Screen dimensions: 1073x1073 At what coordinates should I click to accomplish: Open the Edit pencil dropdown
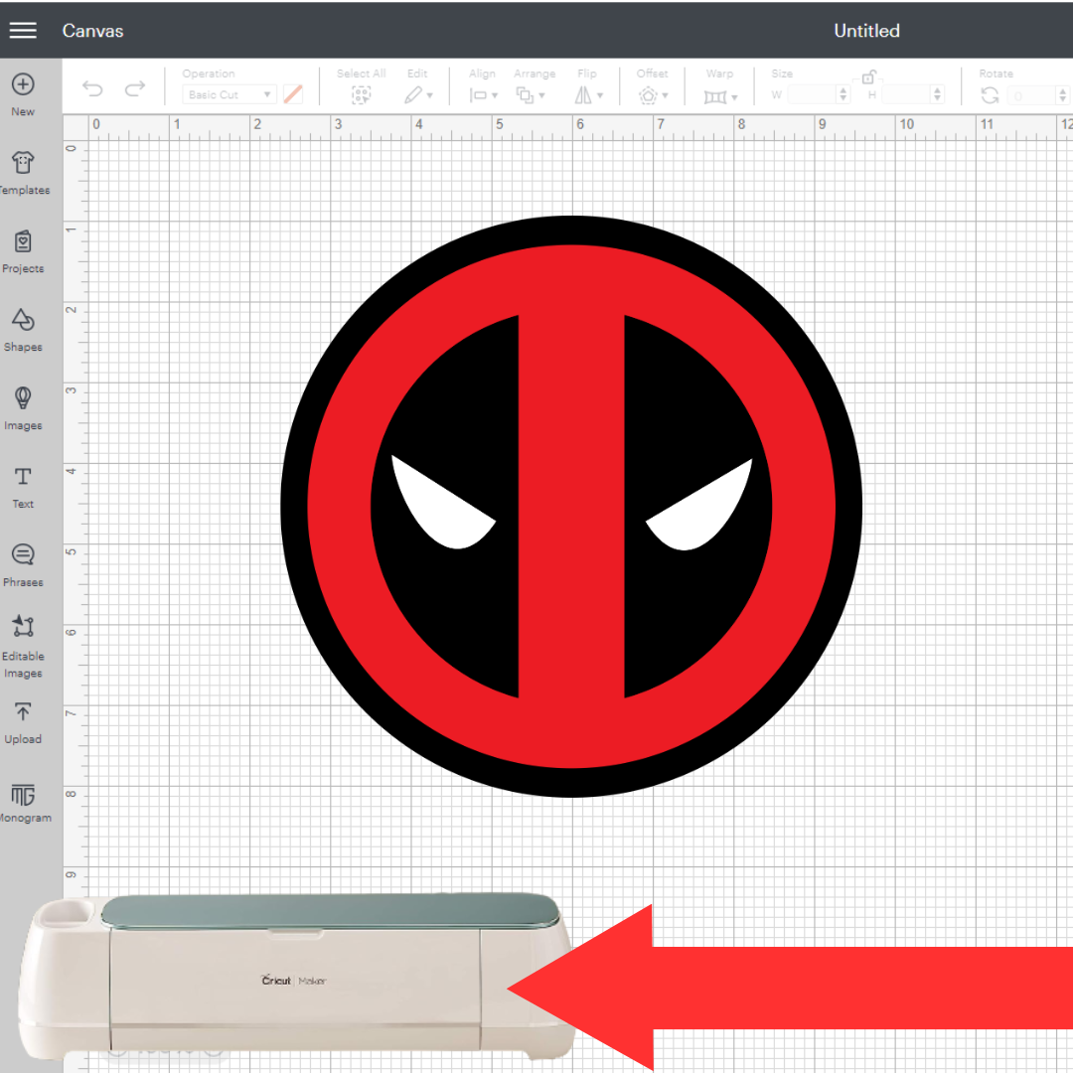pos(418,95)
